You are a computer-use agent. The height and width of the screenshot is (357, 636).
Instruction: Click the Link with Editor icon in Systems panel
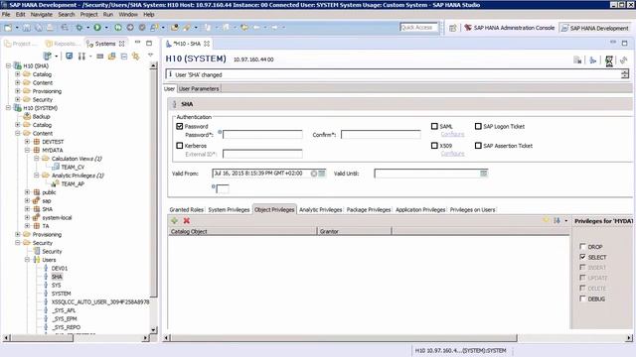click(135, 57)
